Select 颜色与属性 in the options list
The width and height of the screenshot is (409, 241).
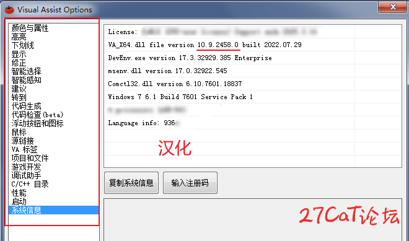point(30,28)
